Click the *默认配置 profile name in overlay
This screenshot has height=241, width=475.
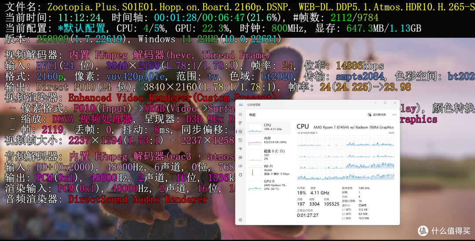point(81,28)
